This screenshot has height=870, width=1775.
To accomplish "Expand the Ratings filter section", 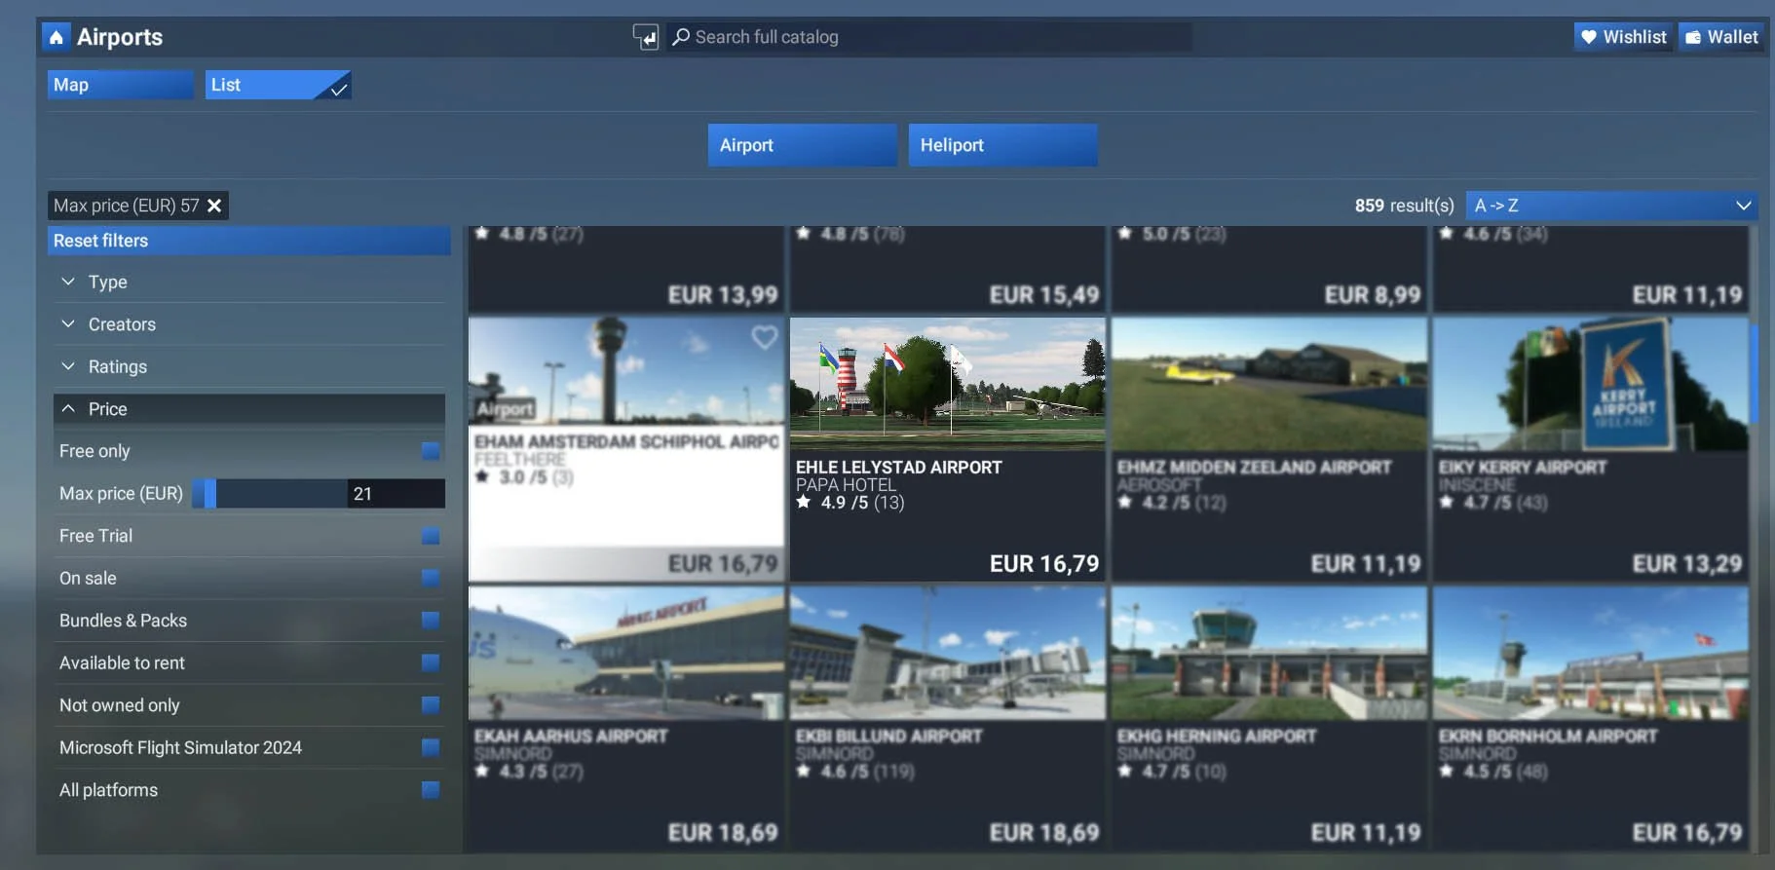I will [x=249, y=366].
